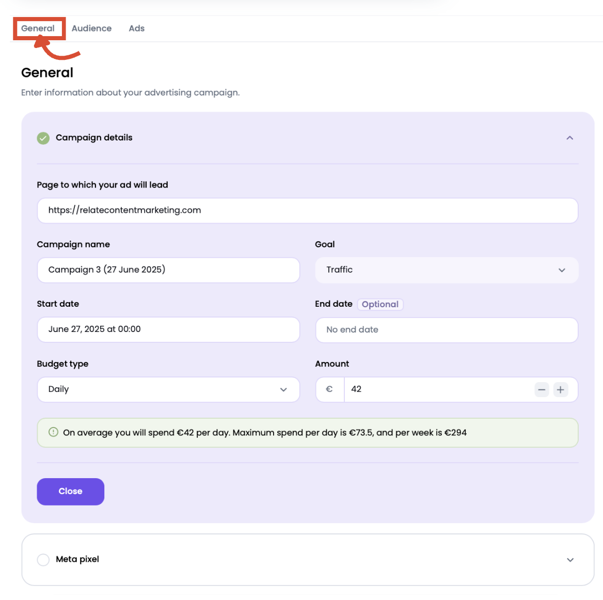Collapse the Campaign details section
Image resolution: width=603 pixels, height=600 pixels.
[x=570, y=138]
